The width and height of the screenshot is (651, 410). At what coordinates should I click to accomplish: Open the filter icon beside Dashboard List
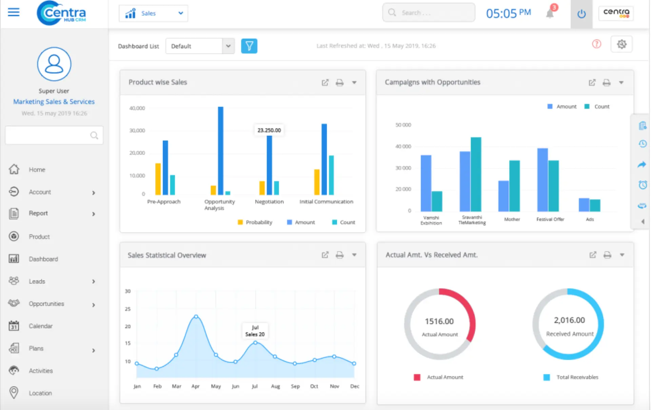[249, 46]
